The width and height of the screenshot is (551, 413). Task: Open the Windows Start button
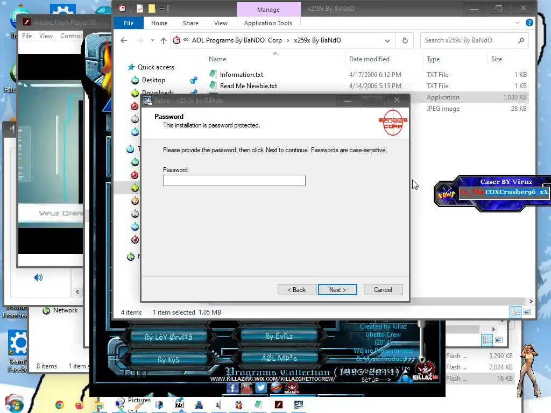coord(13,404)
